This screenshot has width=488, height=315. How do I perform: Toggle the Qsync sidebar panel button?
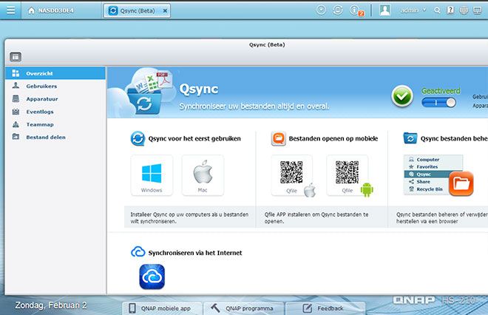coord(16,57)
